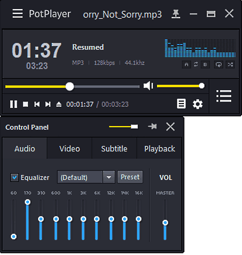Set A-B repeat end point B
The height and width of the screenshot is (255, 242).
(205, 64)
